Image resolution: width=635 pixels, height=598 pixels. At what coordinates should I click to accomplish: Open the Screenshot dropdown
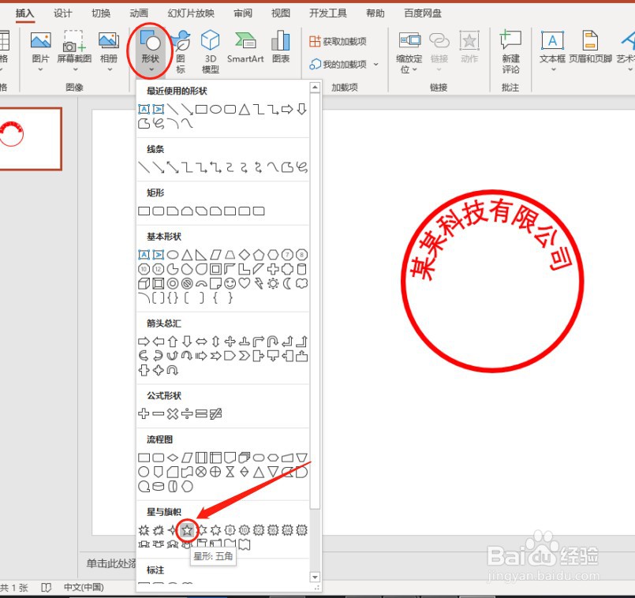(74, 69)
